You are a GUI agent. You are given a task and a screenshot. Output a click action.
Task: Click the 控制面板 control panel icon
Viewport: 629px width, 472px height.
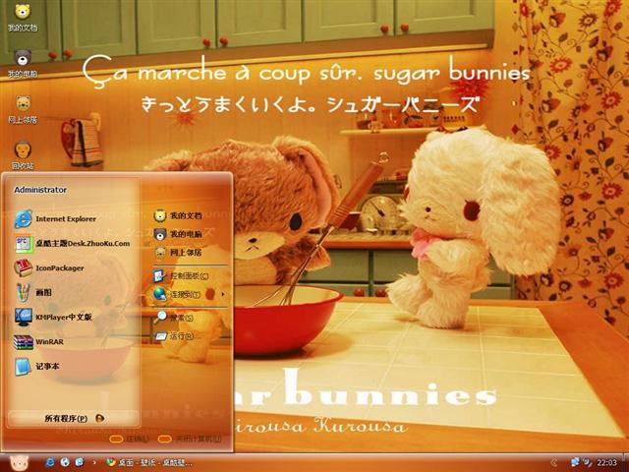click(x=160, y=276)
